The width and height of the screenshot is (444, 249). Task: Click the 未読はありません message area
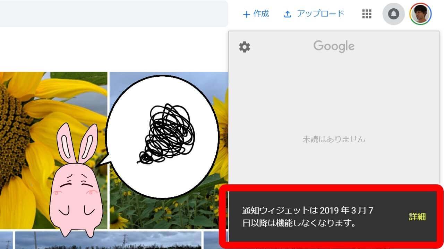(334, 139)
